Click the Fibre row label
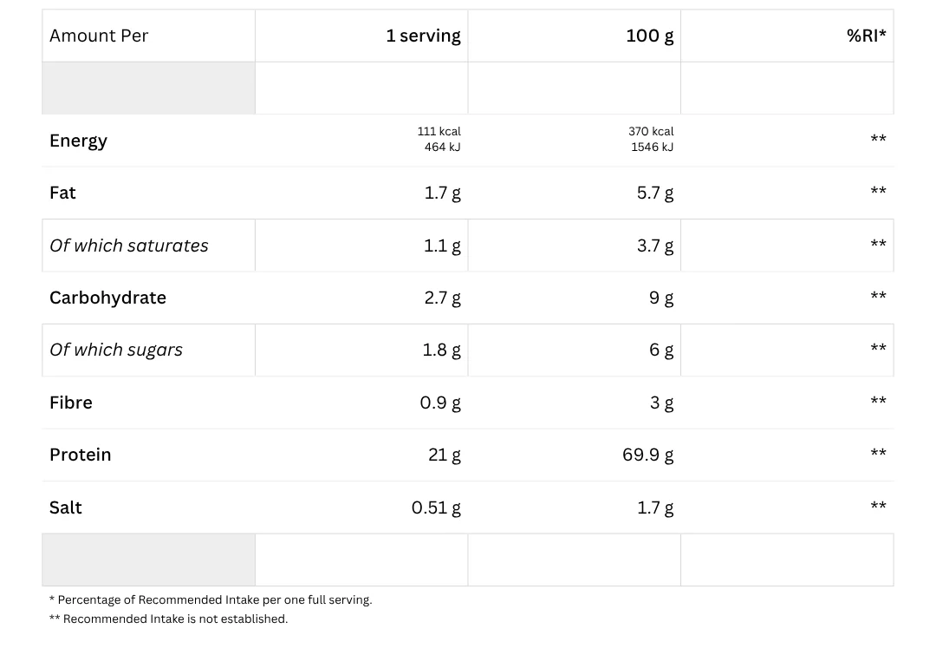This screenshot has height=668, width=936. click(x=70, y=403)
